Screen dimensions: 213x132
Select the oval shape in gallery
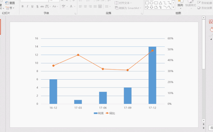click(x=151, y=3)
